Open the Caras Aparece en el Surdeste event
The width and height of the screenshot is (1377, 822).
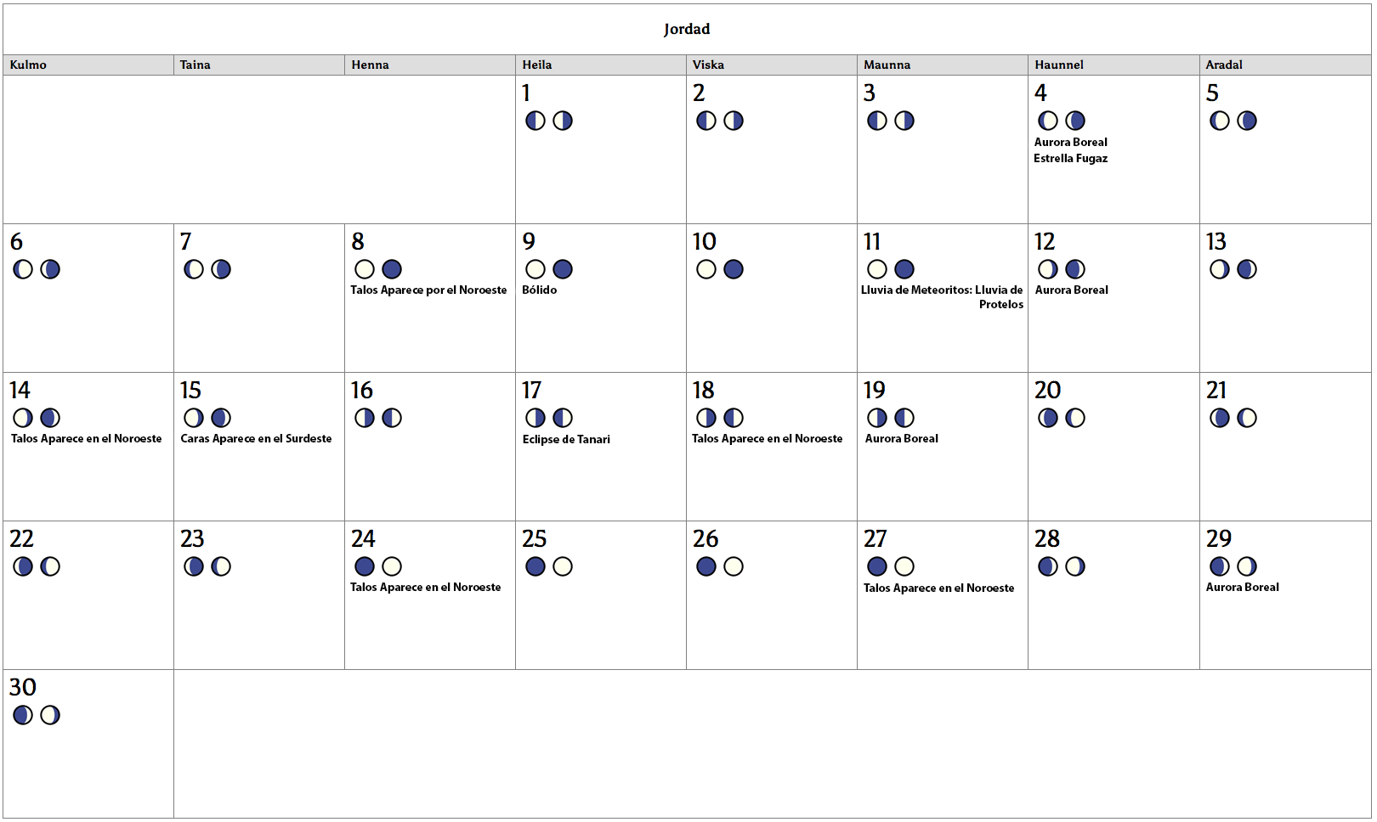(256, 438)
